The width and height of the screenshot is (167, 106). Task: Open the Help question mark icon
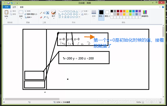click(163, 7)
